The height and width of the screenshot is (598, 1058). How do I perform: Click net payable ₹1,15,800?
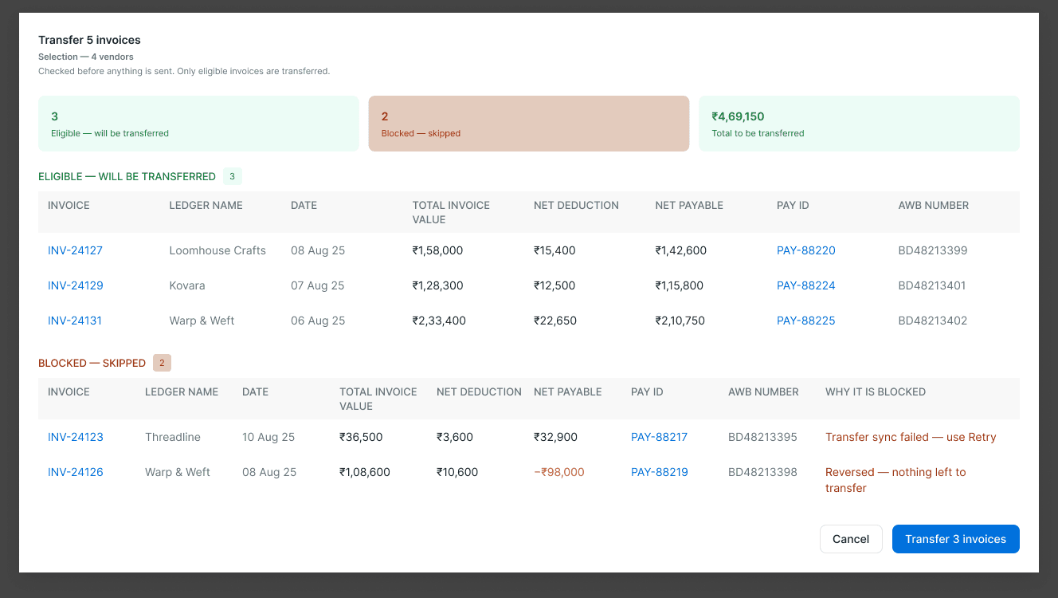[x=680, y=285]
